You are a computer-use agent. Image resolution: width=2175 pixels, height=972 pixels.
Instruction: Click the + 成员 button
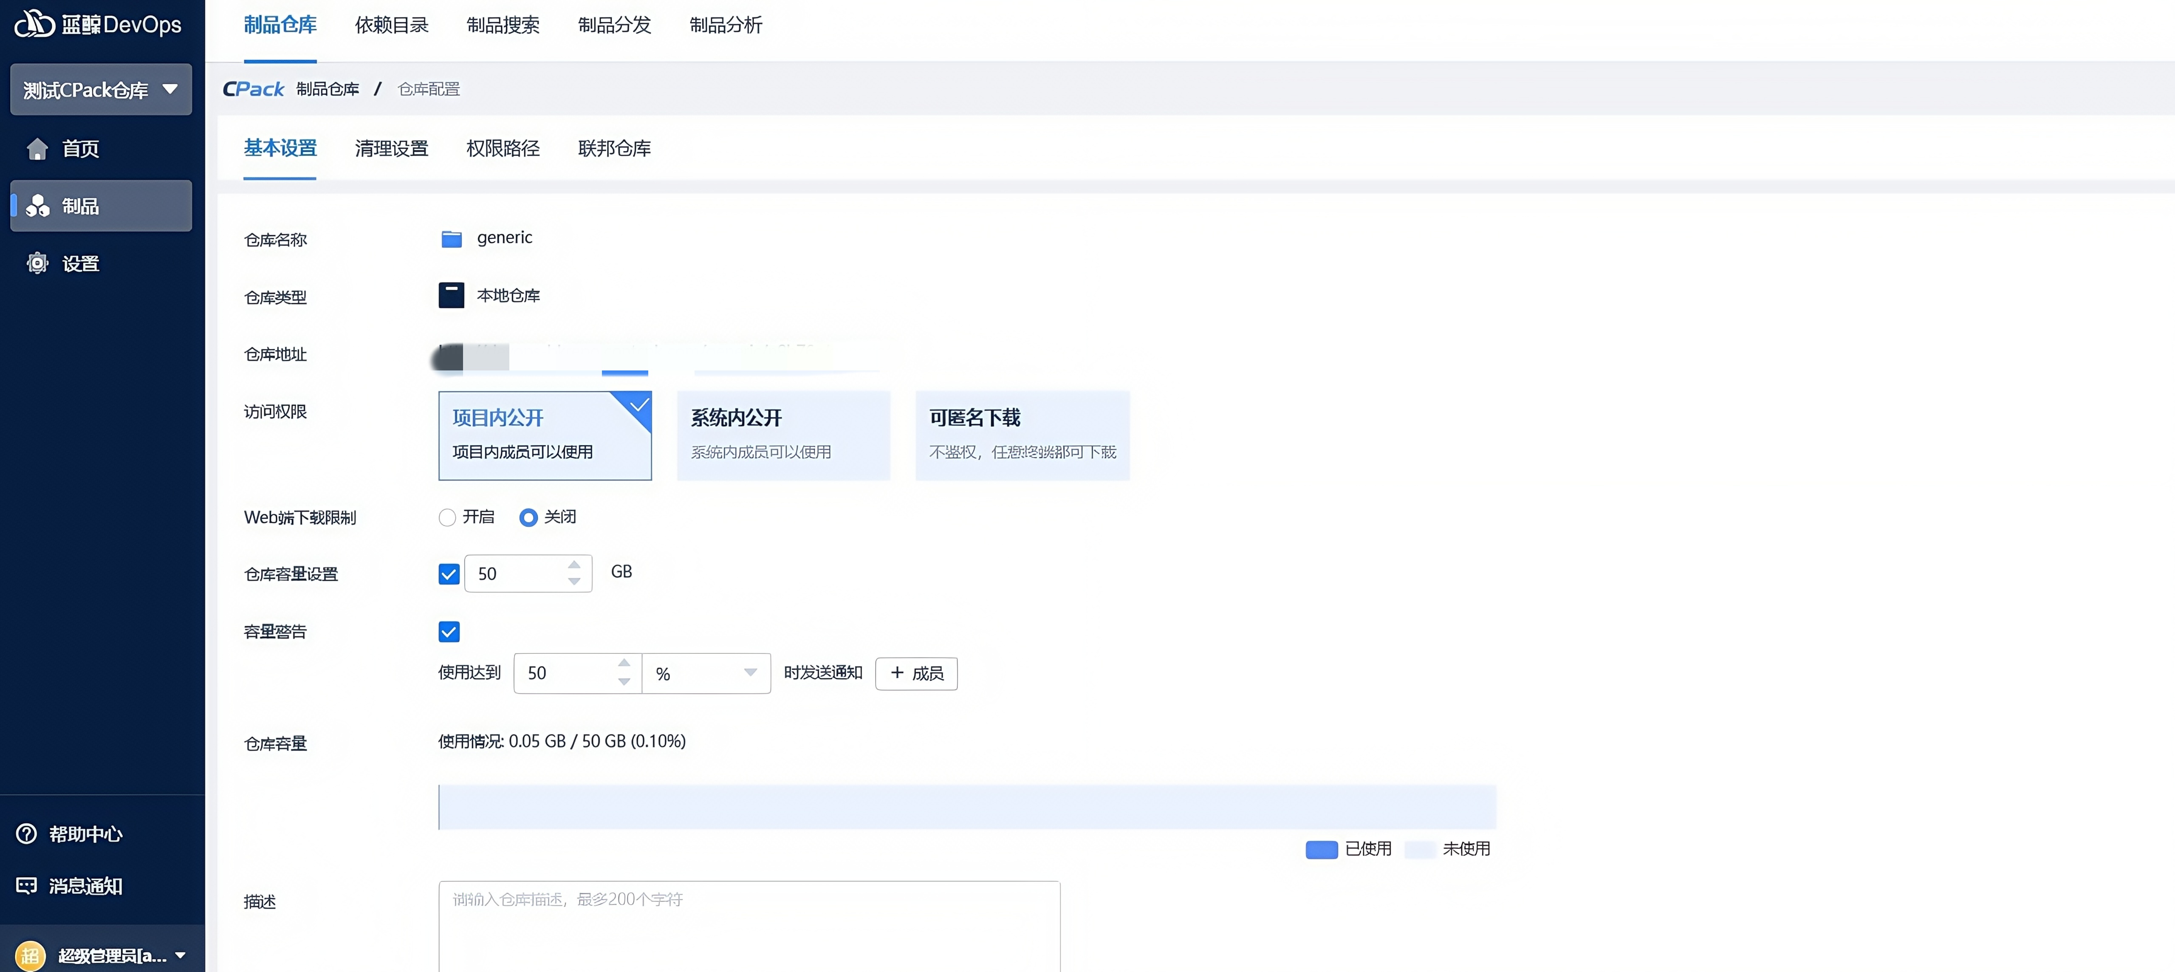tap(916, 673)
